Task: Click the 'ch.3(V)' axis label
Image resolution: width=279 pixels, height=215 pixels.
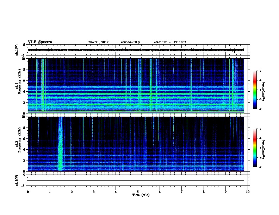Action: [17, 180]
